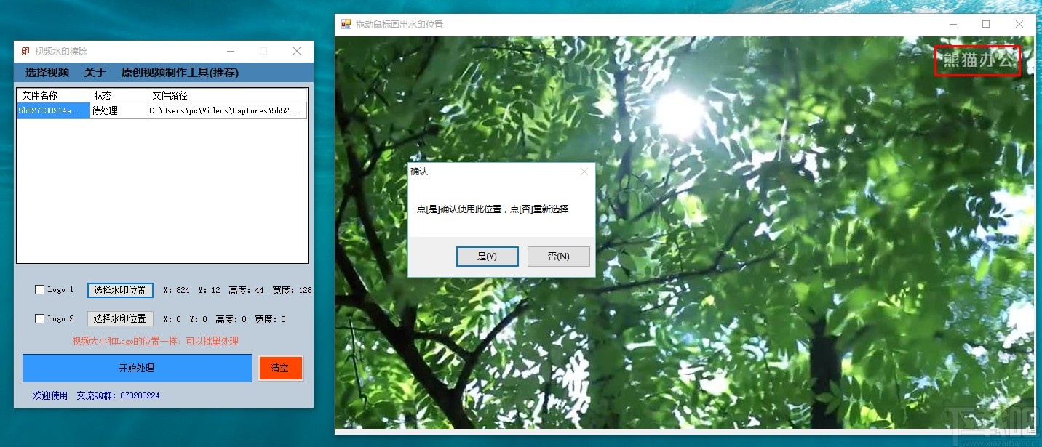Open the 关于 menu
The image size is (1042, 447).
94,73
